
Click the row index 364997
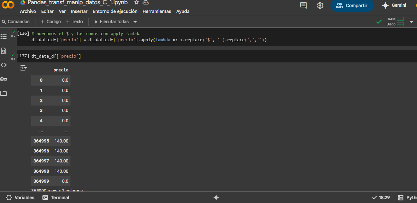point(41,161)
